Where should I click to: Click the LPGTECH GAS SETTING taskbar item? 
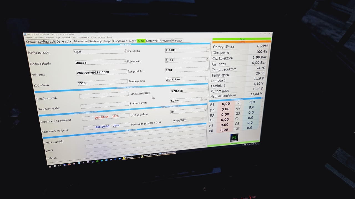[x=167, y=153]
